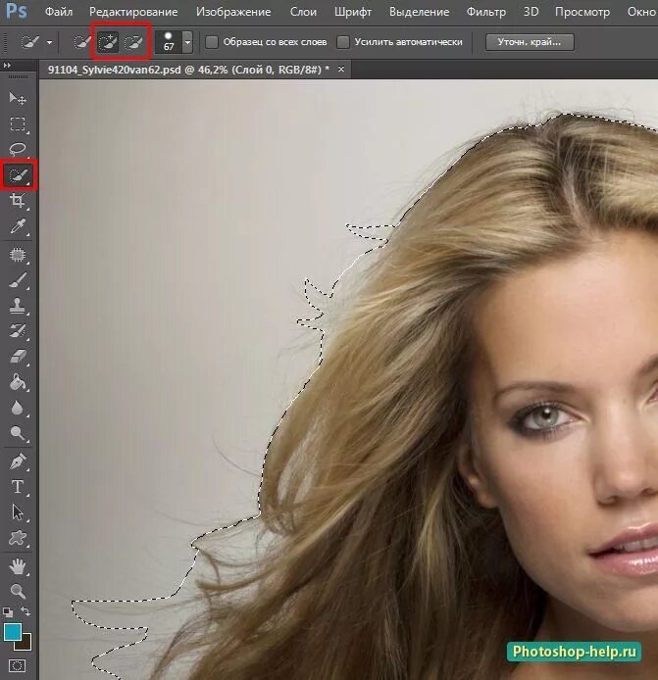Select the Eraser tool
The height and width of the screenshot is (680, 658).
point(18,357)
